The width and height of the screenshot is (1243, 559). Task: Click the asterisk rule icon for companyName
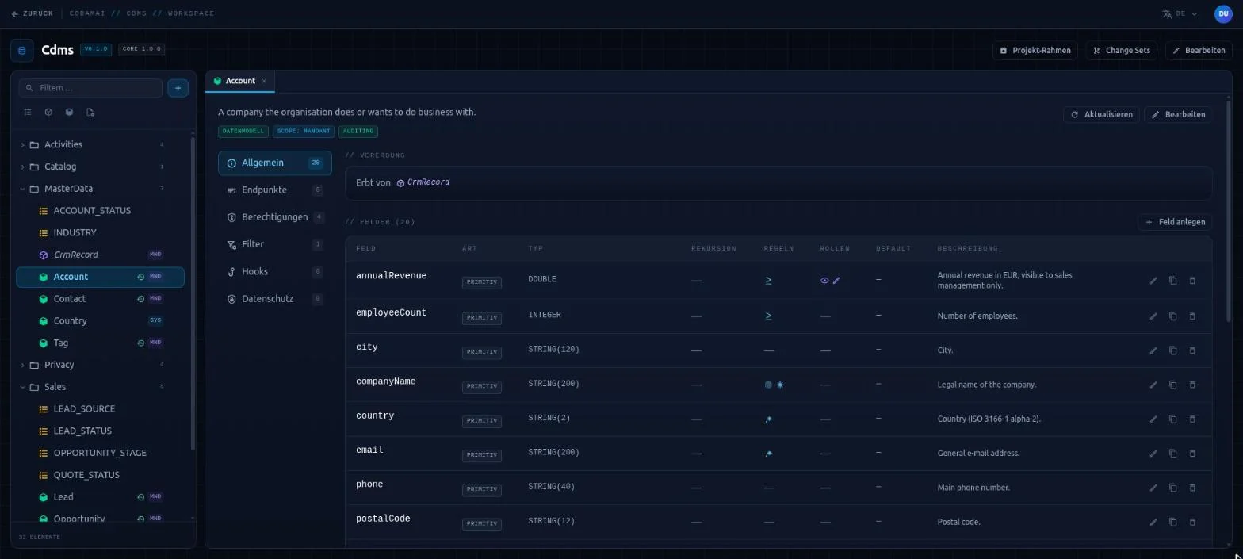tap(780, 385)
